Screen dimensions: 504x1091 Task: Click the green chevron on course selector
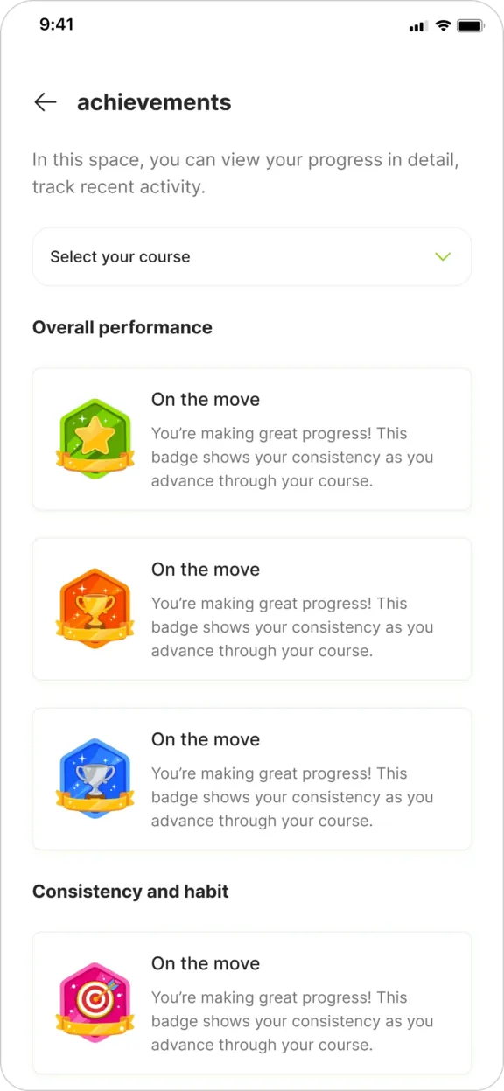pyautogui.click(x=444, y=256)
